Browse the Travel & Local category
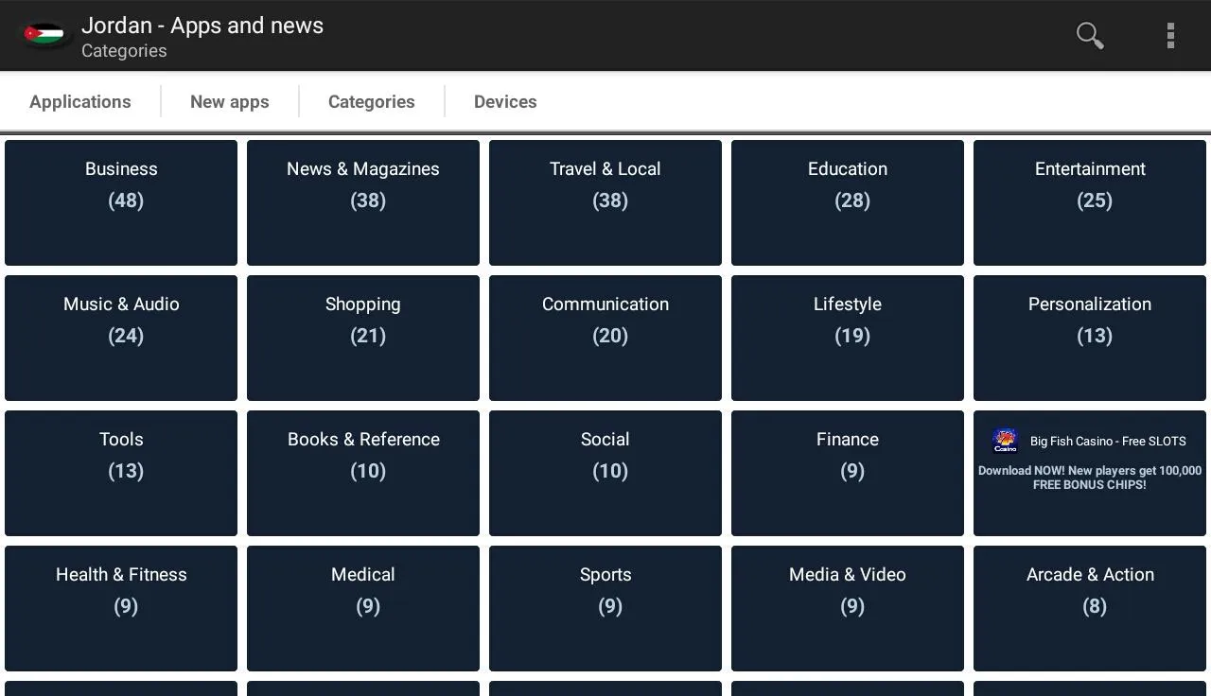Image resolution: width=1211 pixels, height=696 pixels. click(605, 202)
